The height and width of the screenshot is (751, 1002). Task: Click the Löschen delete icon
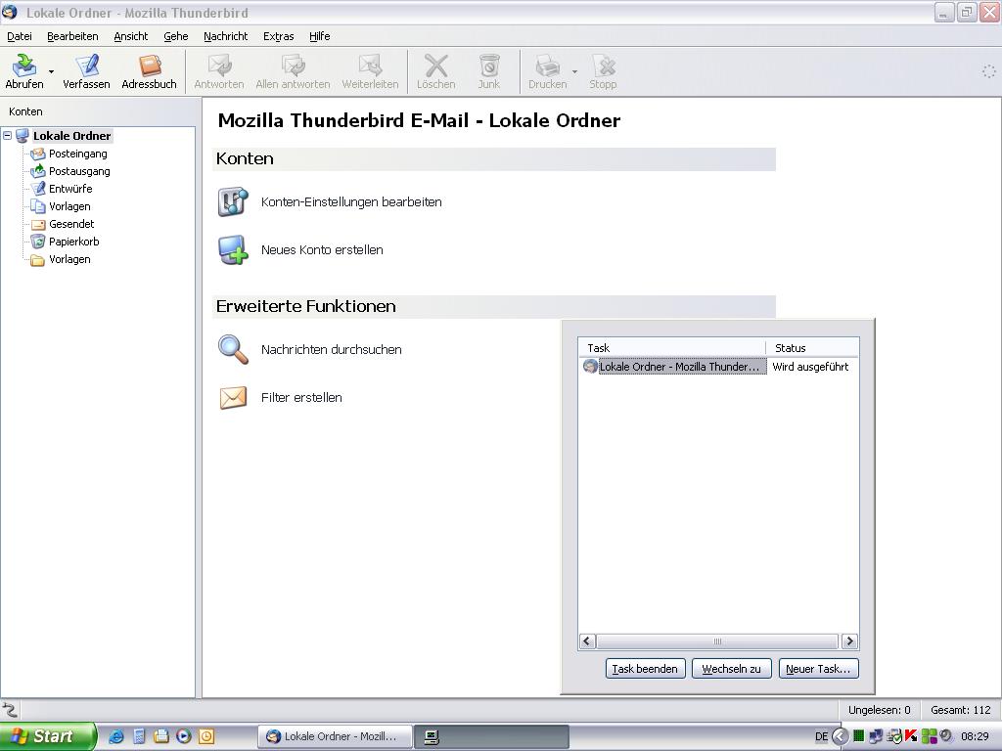436,66
